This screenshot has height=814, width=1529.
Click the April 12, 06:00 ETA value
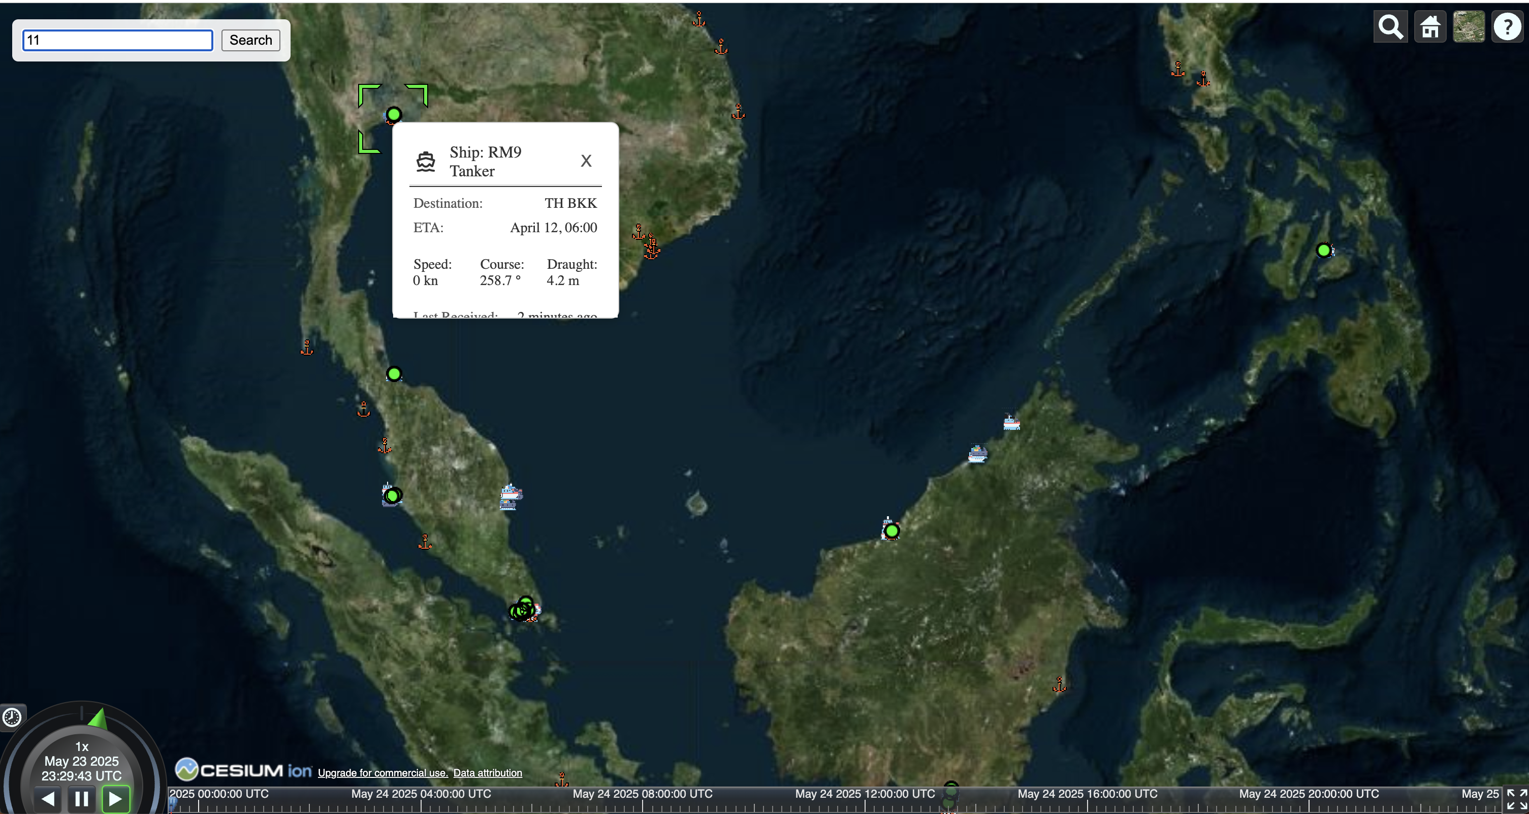[553, 228]
